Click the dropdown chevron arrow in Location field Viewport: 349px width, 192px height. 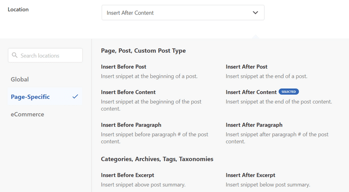[255, 13]
